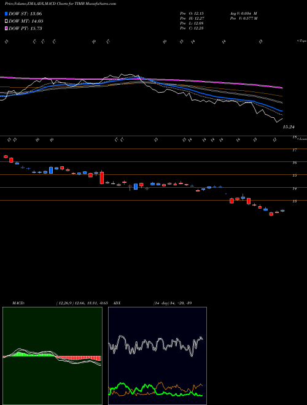The image size is (307, 405).
Task: Click the 13 price axis label
Action: point(294,201)
